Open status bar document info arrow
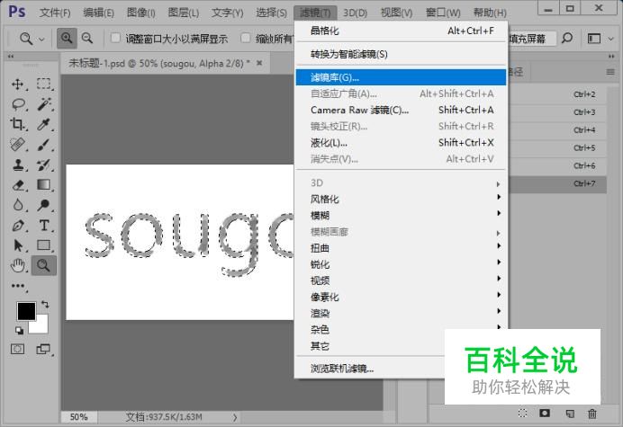Screen dimensions: 623x427 tap(235, 417)
